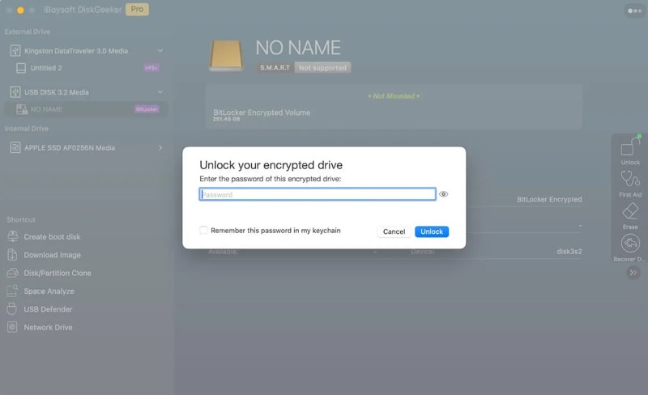The height and width of the screenshot is (395, 648).
Task: Open USB Defender shortcut label
Action: point(48,309)
